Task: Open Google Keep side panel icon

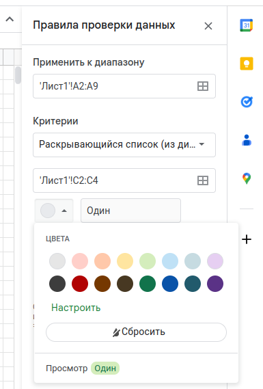Action: pos(247,64)
